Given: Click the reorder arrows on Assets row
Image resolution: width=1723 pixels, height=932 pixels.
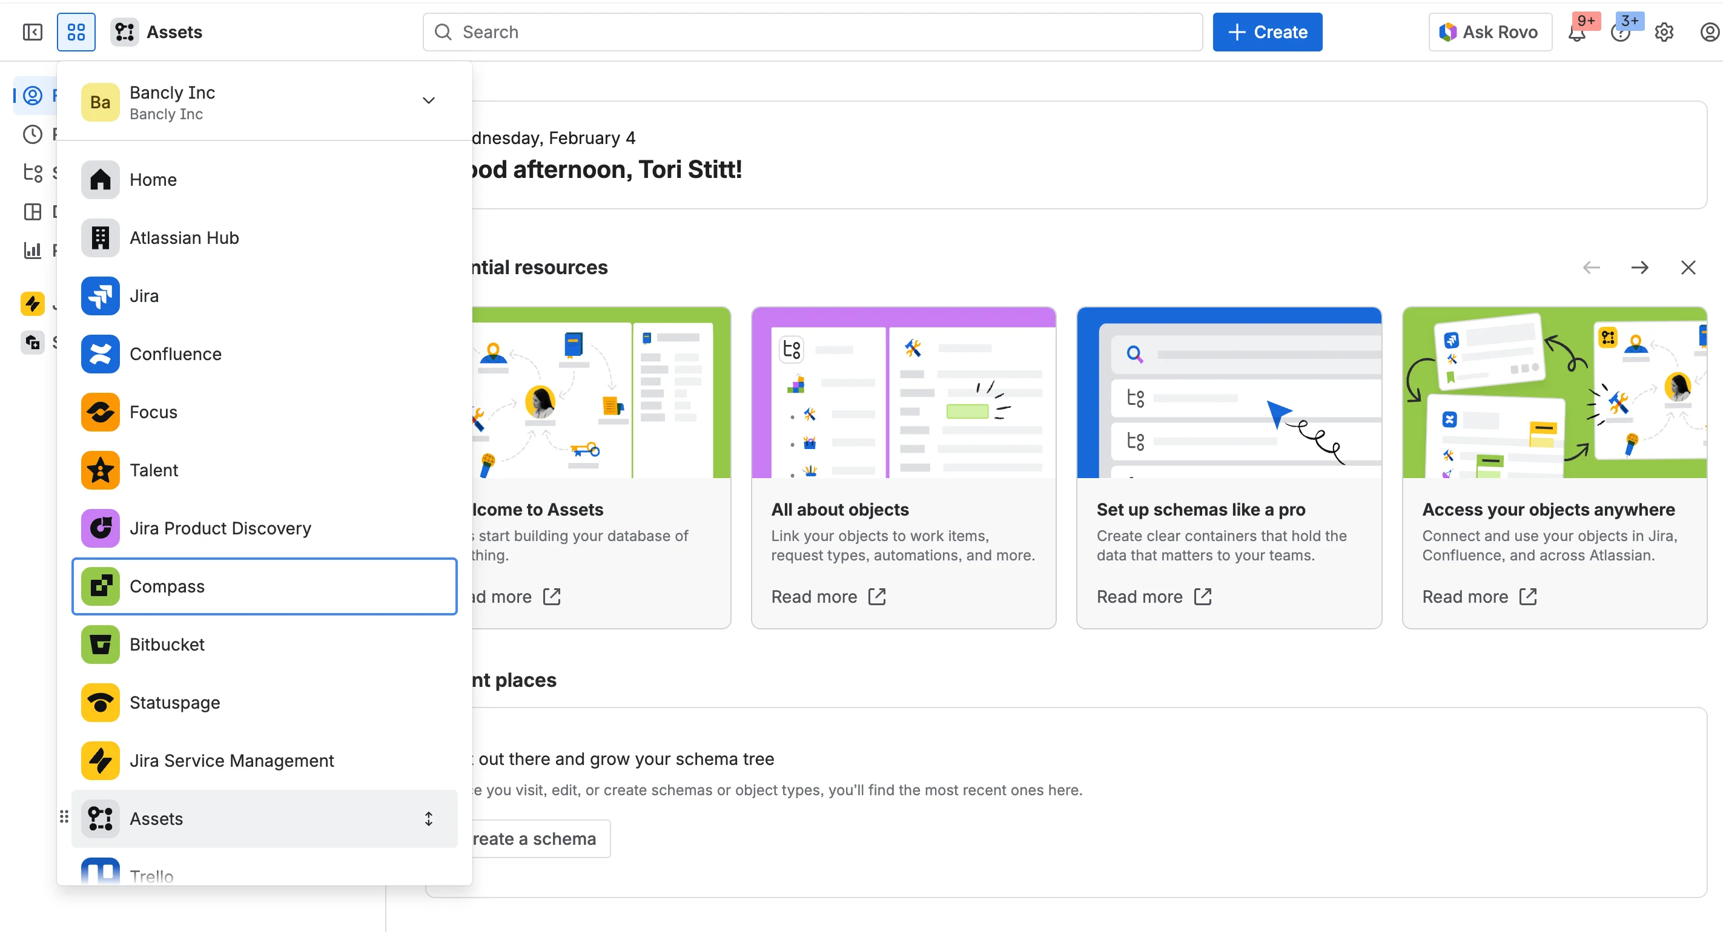Looking at the screenshot, I should click(429, 819).
